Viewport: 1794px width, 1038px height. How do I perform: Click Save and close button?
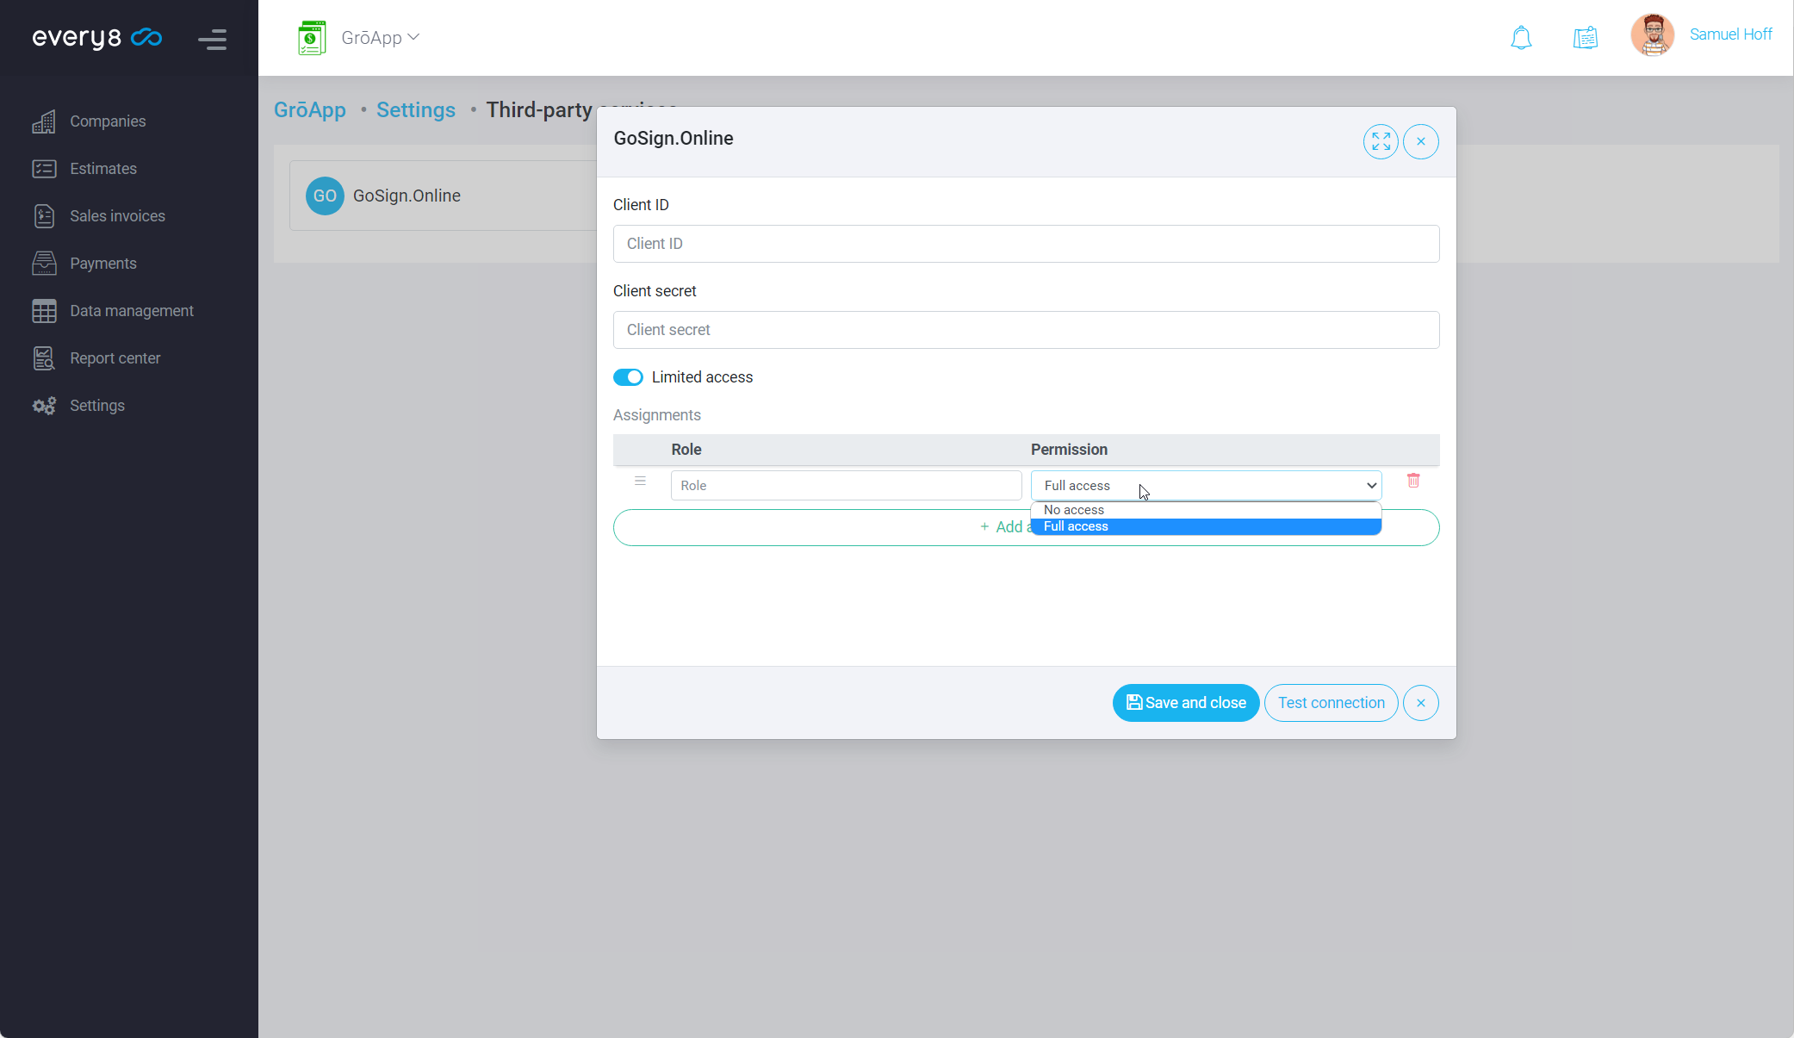[1185, 703]
